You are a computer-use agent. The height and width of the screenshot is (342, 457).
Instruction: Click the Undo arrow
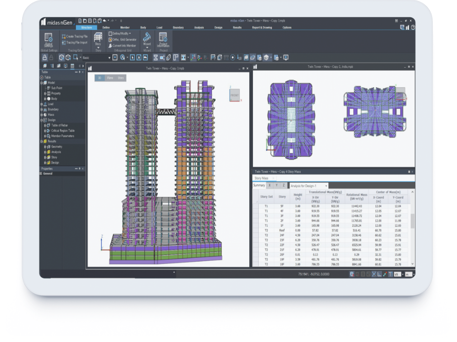(x=105, y=21)
